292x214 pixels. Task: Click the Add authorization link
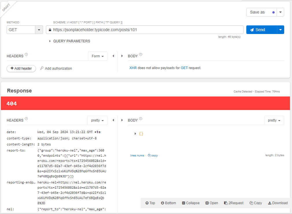click(56, 68)
